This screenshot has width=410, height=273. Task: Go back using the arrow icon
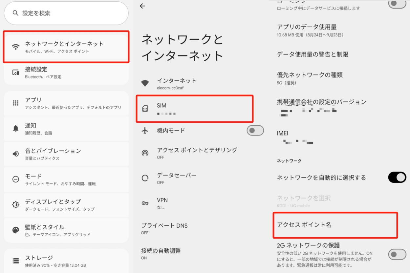(x=142, y=6)
